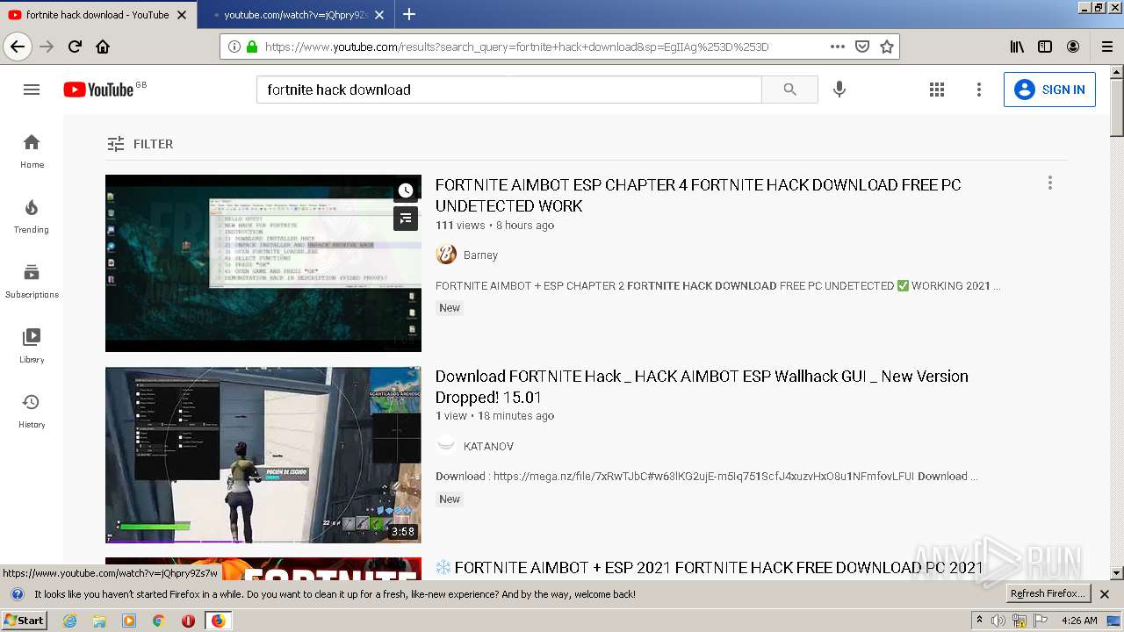Dismiss the Firefox refresh notification bar
This screenshot has height=632, width=1124.
coord(1105,594)
